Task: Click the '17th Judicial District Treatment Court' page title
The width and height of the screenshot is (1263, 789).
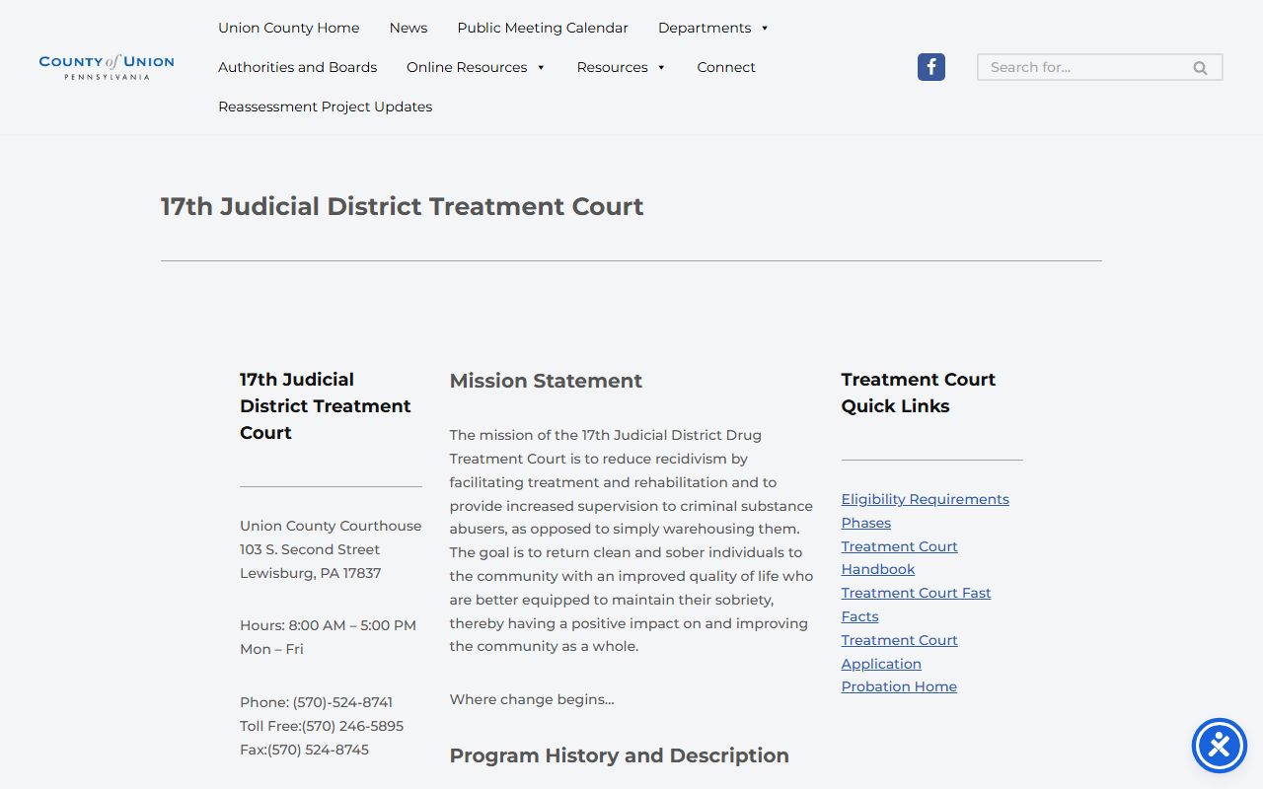Action: (403, 206)
